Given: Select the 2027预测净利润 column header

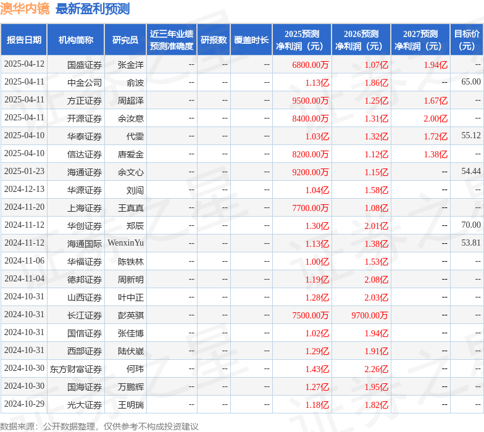Looking at the screenshot, I should [x=420, y=40].
